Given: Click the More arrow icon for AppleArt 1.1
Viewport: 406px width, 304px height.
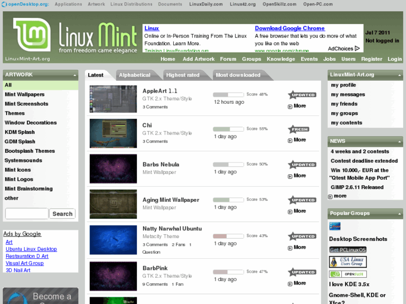Looking at the screenshot, I should click(290, 107).
